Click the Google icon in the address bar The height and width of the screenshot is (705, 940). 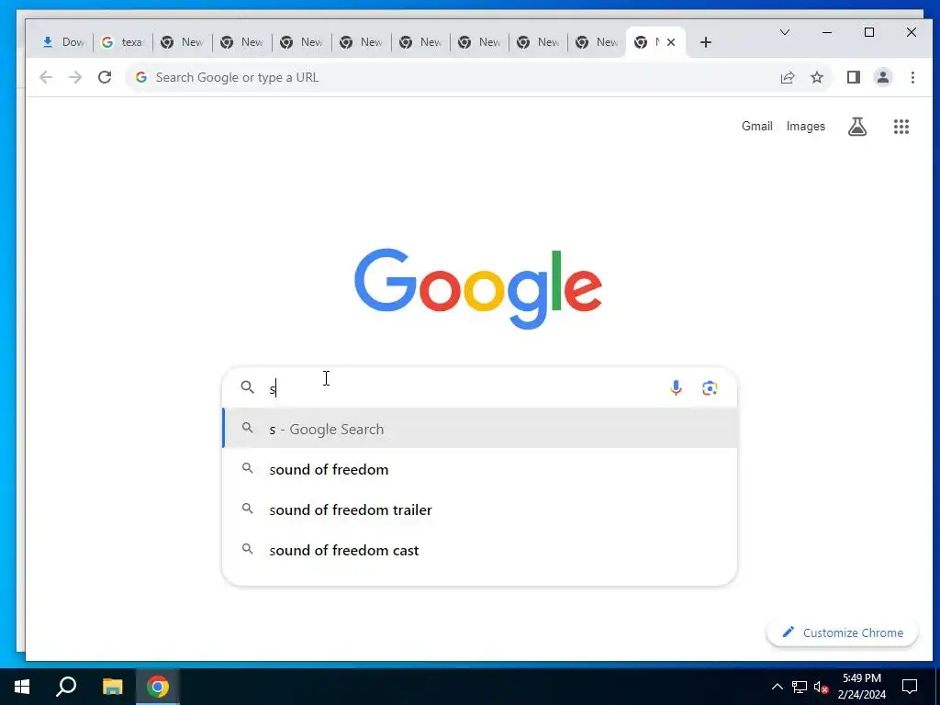(140, 77)
